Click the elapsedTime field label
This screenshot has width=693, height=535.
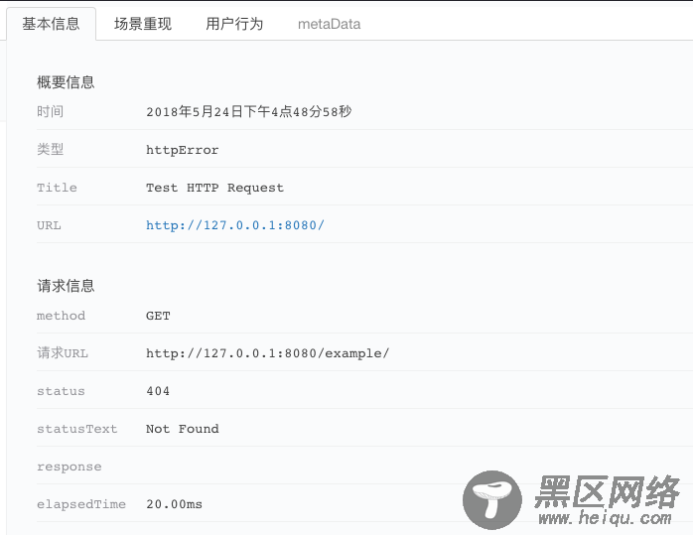pyautogui.click(x=81, y=504)
